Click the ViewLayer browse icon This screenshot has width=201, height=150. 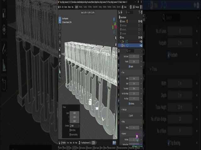point(134,7)
